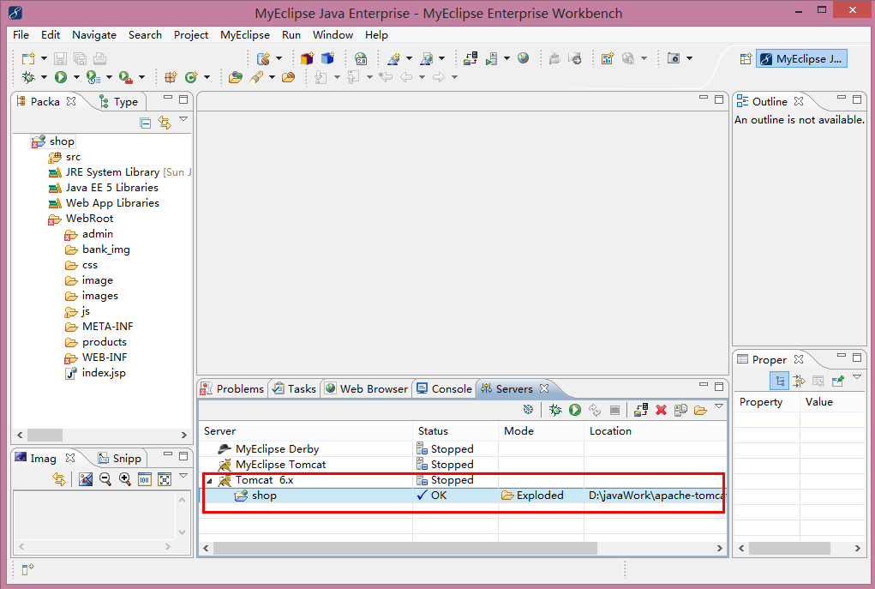This screenshot has width=875, height=589.
Task: Click the capture screenshot camera icon
Action: (674, 58)
